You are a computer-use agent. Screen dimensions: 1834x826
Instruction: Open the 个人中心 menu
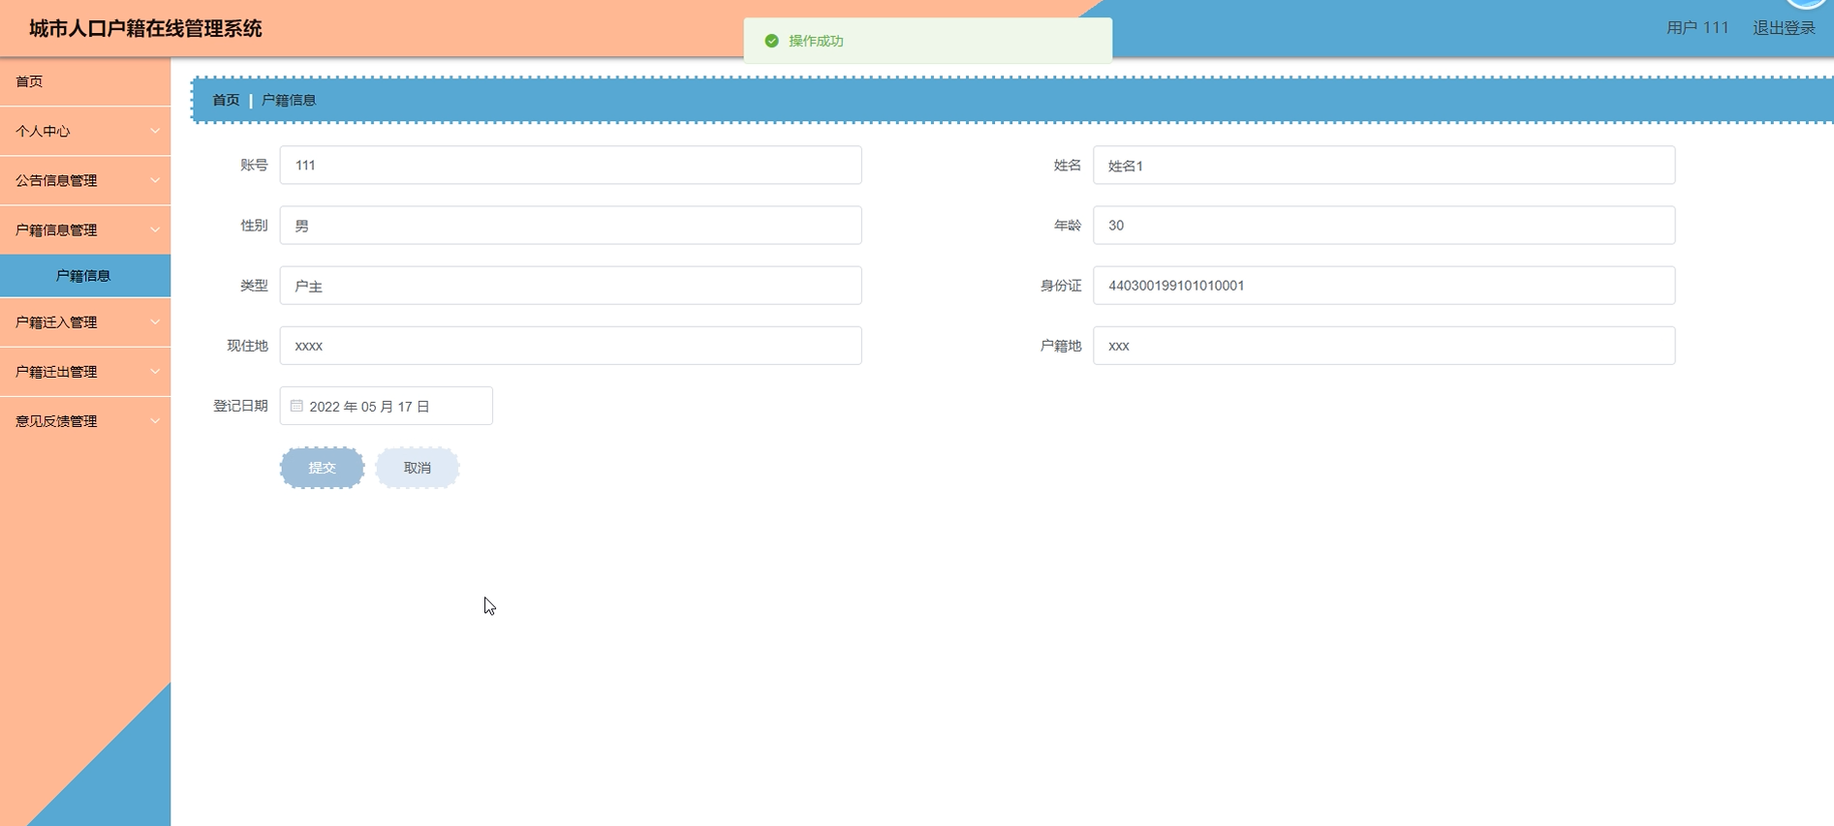pos(85,131)
